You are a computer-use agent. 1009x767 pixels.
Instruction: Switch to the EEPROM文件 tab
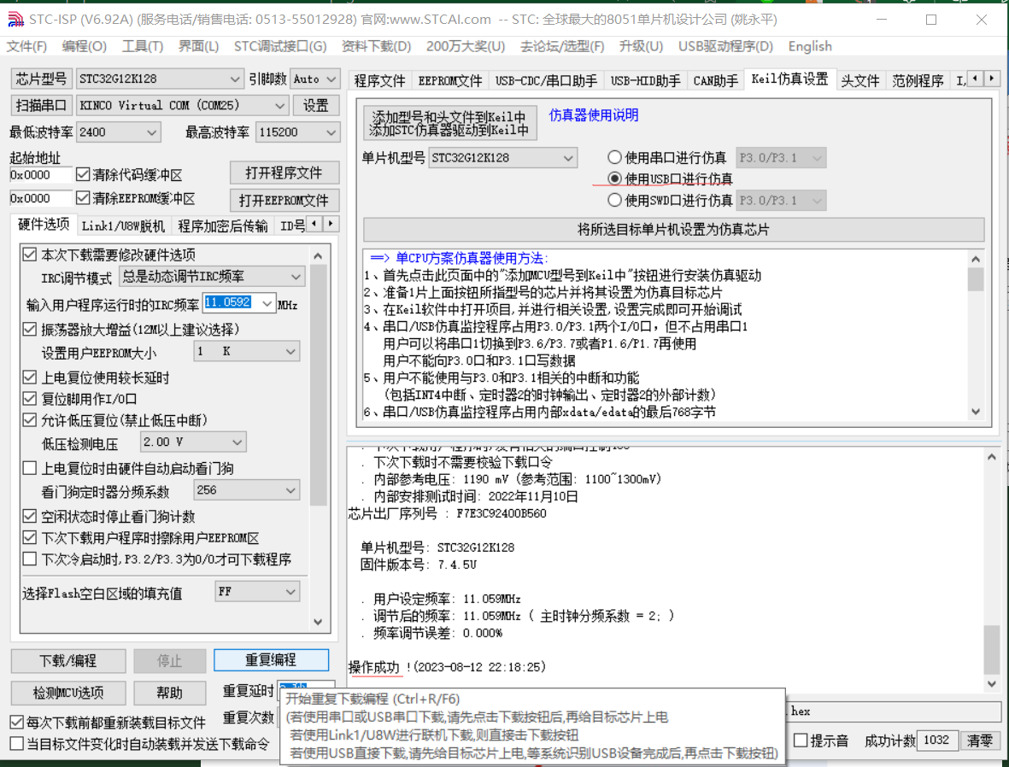[x=449, y=80]
